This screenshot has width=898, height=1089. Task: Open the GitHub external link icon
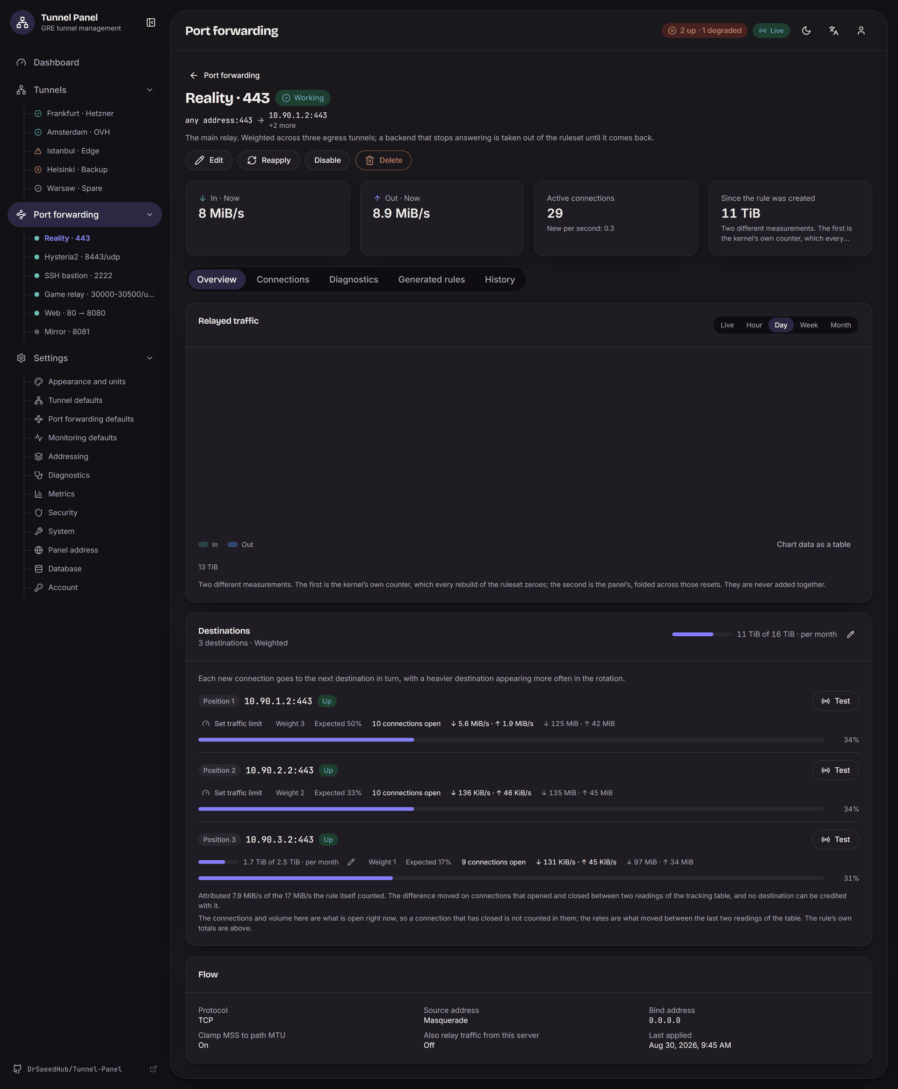[153, 1069]
